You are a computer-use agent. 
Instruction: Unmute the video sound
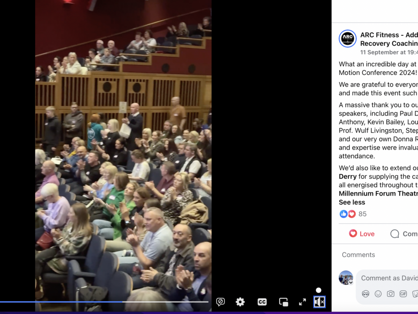pos(319,302)
